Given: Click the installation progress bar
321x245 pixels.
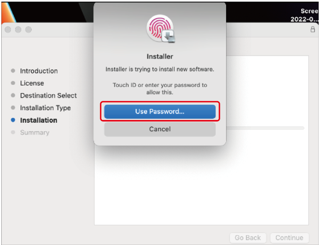Looking at the screenshot, I should tap(265, 128).
